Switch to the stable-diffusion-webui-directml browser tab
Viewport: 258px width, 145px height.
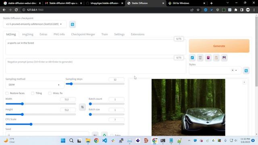coord(22,3)
